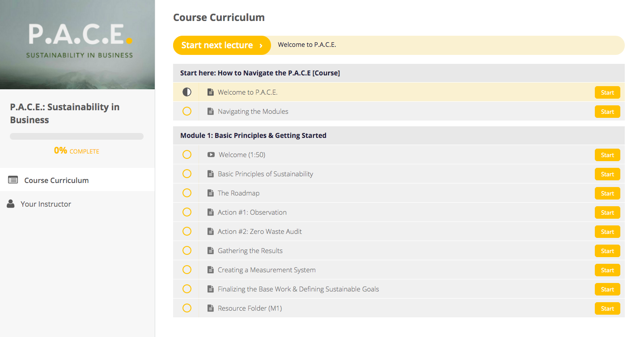
Task: Start the Welcome to P.A.C.E. lecture
Action: coord(607,92)
